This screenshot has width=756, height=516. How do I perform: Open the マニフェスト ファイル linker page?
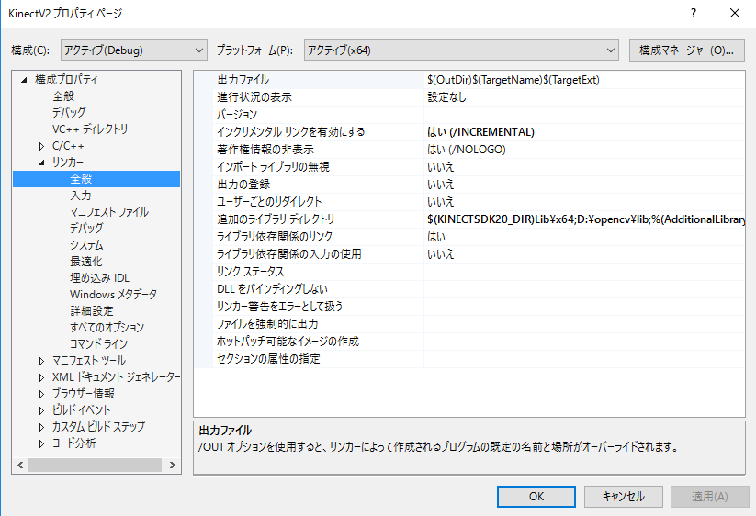click(x=108, y=212)
